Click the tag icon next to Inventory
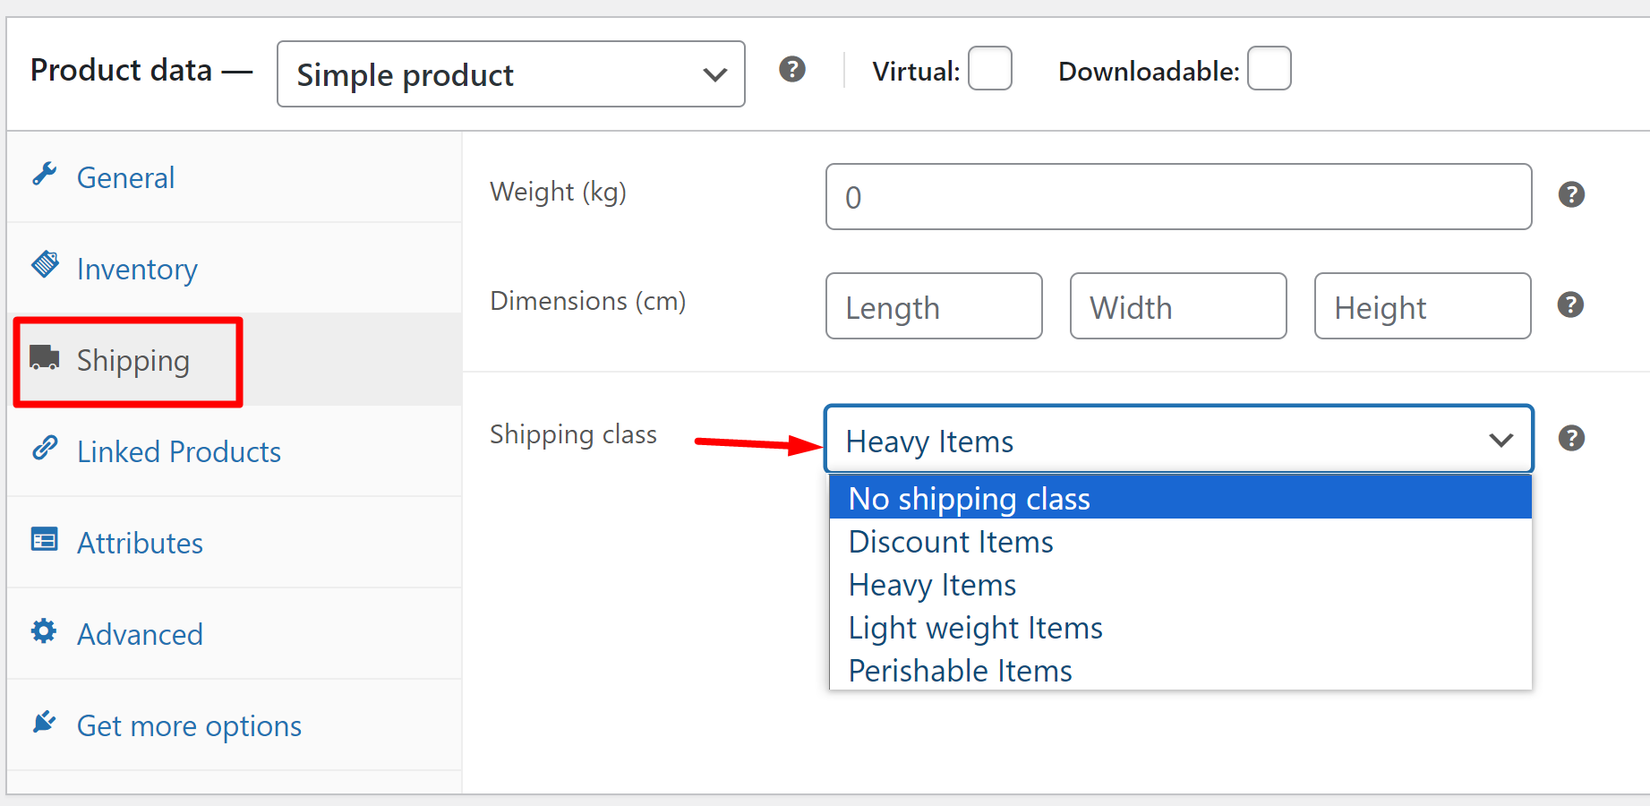The image size is (1650, 806). pos(45,266)
